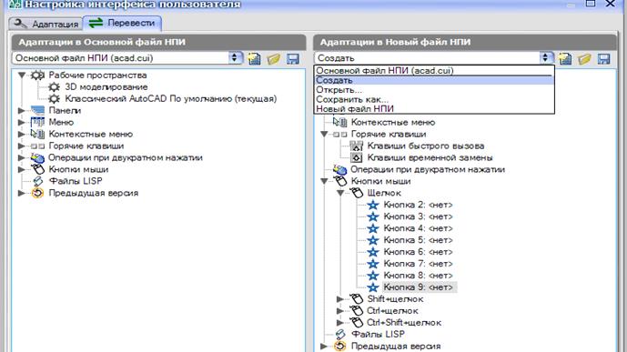Collapse Горячие клавиши in right tree

pyautogui.click(x=324, y=135)
